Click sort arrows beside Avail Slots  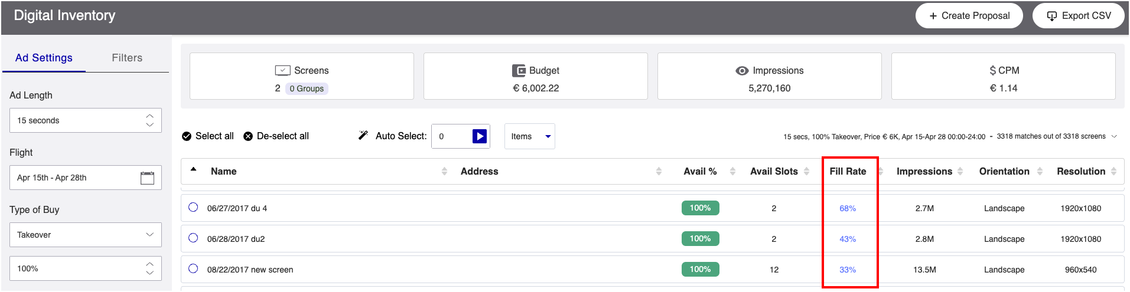(806, 172)
